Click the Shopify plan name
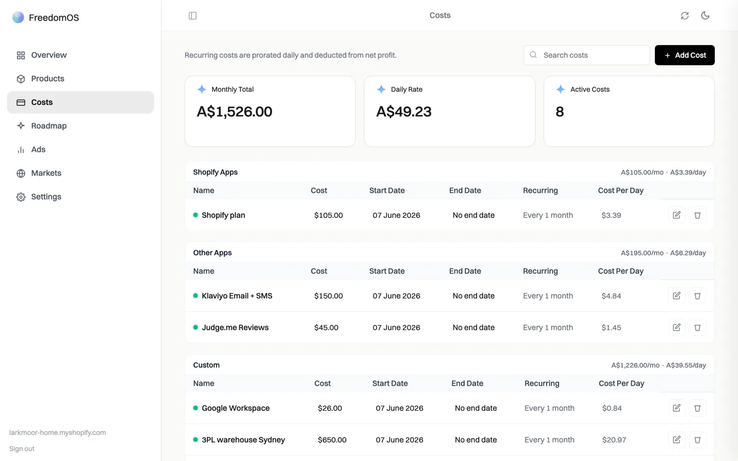Image resolution: width=738 pixels, height=461 pixels. point(223,215)
